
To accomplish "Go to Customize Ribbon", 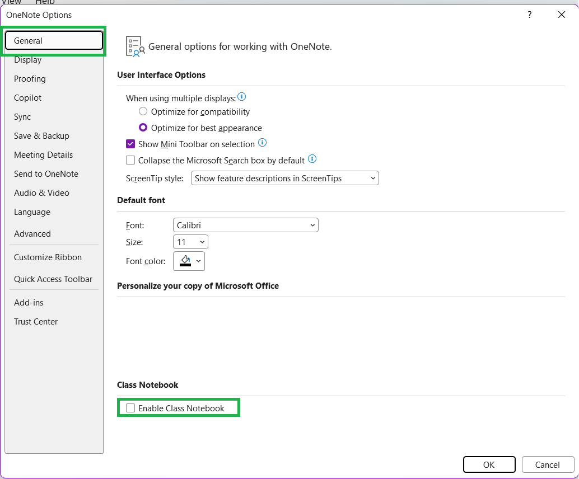I will [x=54, y=257].
